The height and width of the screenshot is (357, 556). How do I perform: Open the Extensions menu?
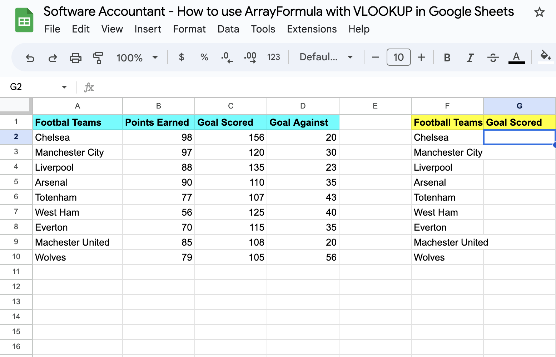point(312,29)
